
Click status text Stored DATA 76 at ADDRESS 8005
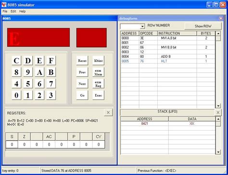(x=66, y=171)
